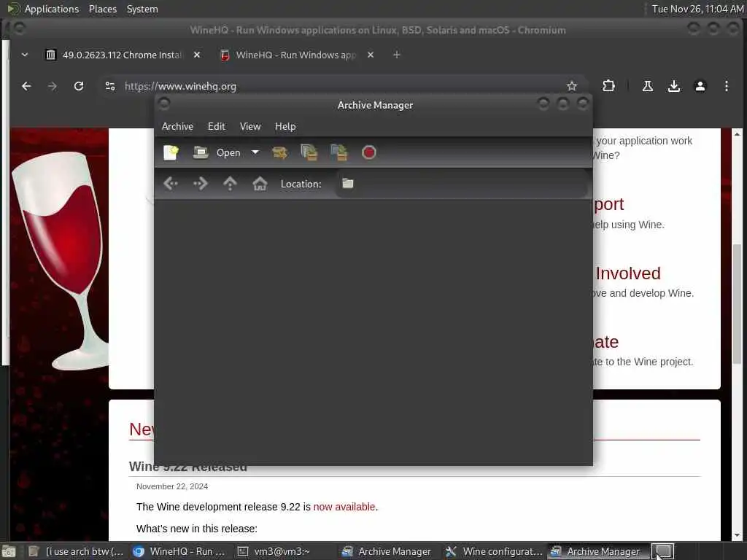Click the Extract archive toolbar icon
The height and width of the screenshot is (560, 747).
tap(279, 152)
